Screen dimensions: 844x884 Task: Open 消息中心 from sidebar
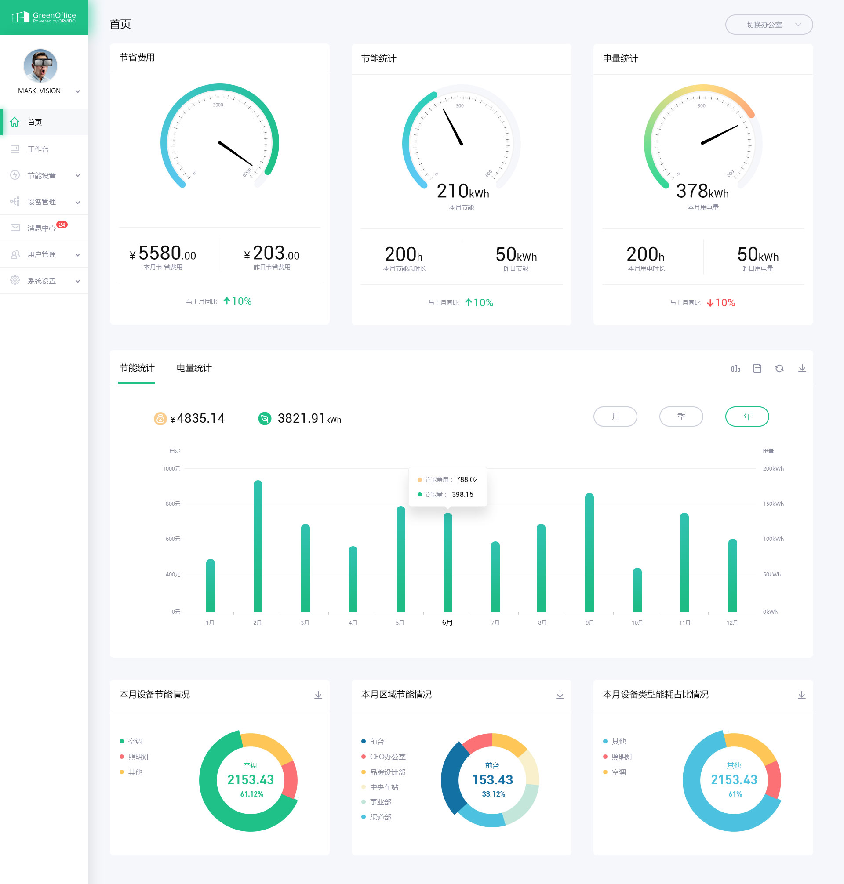click(41, 228)
